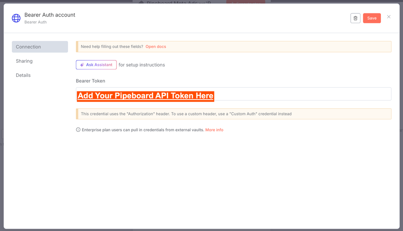
Task: Click the info icon beside Enterprise plan note
Action: [78, 130]
